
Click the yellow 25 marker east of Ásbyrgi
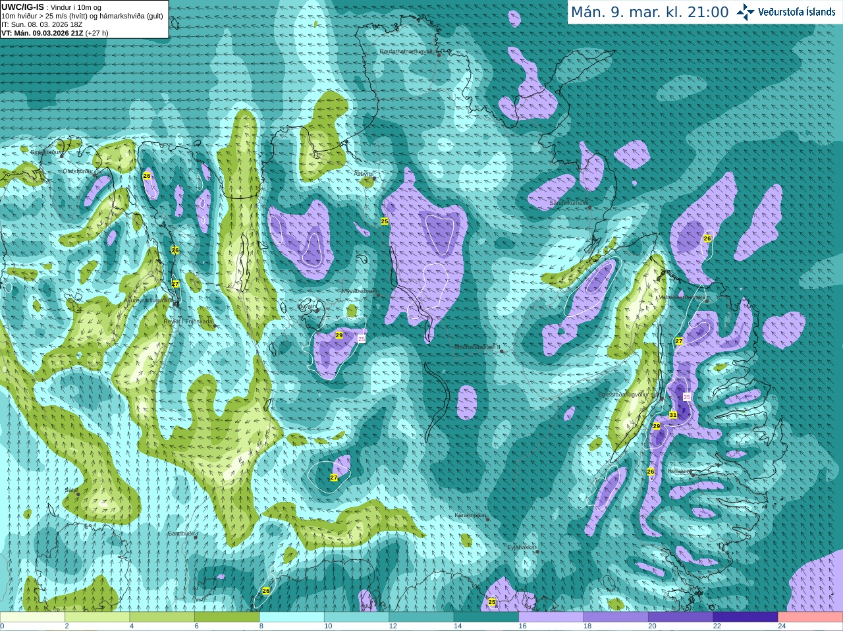385,221
